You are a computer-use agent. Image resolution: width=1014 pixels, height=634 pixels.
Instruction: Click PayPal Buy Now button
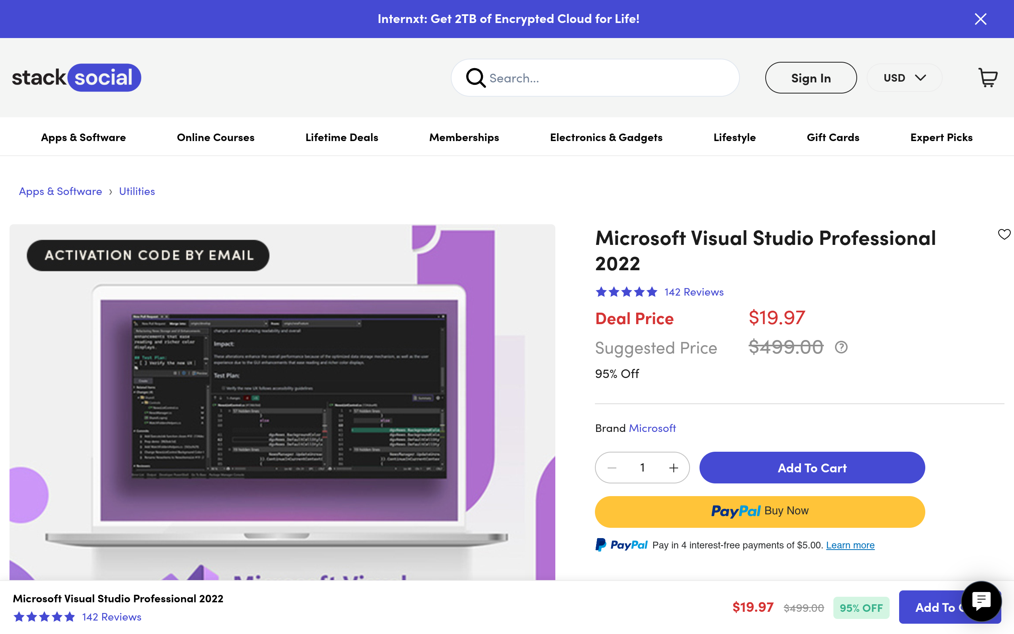tap(760, 512)
